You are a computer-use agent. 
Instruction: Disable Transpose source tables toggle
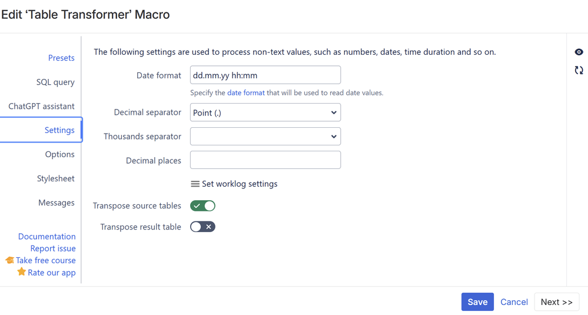pos(202,205)
